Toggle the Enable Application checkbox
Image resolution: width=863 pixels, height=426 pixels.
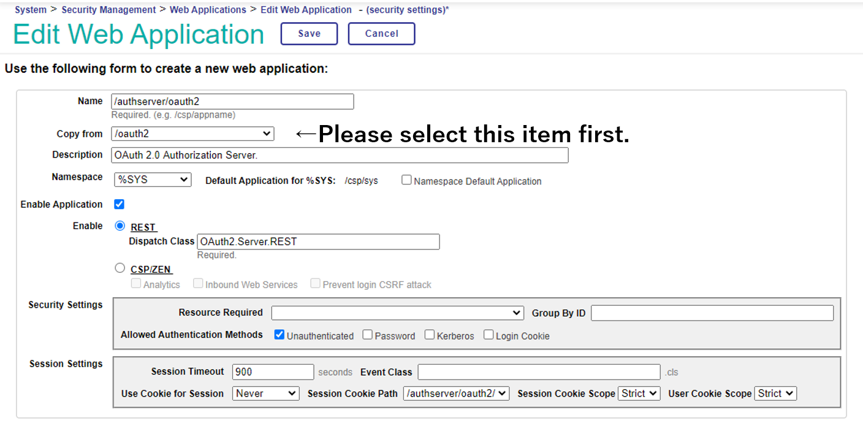pos(120,204)
